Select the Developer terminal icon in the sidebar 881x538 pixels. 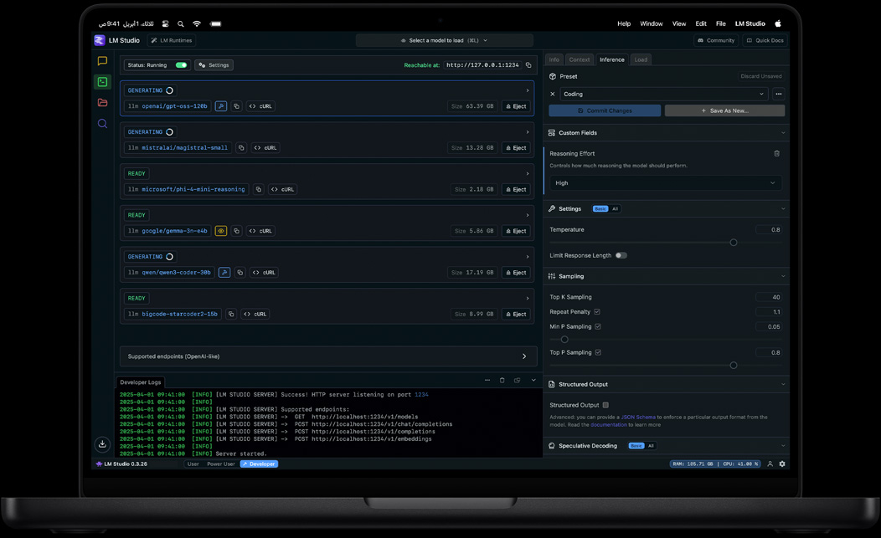(102, 81)
